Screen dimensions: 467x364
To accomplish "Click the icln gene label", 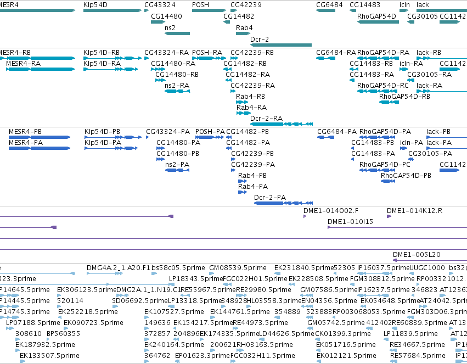I will pos(405,5).
